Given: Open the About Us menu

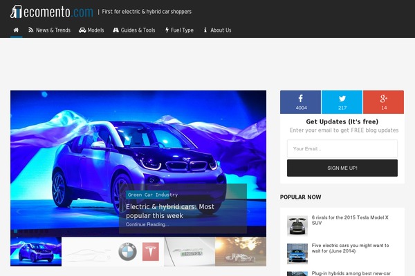Looking at the screenshot, I should tap(217, 30).
